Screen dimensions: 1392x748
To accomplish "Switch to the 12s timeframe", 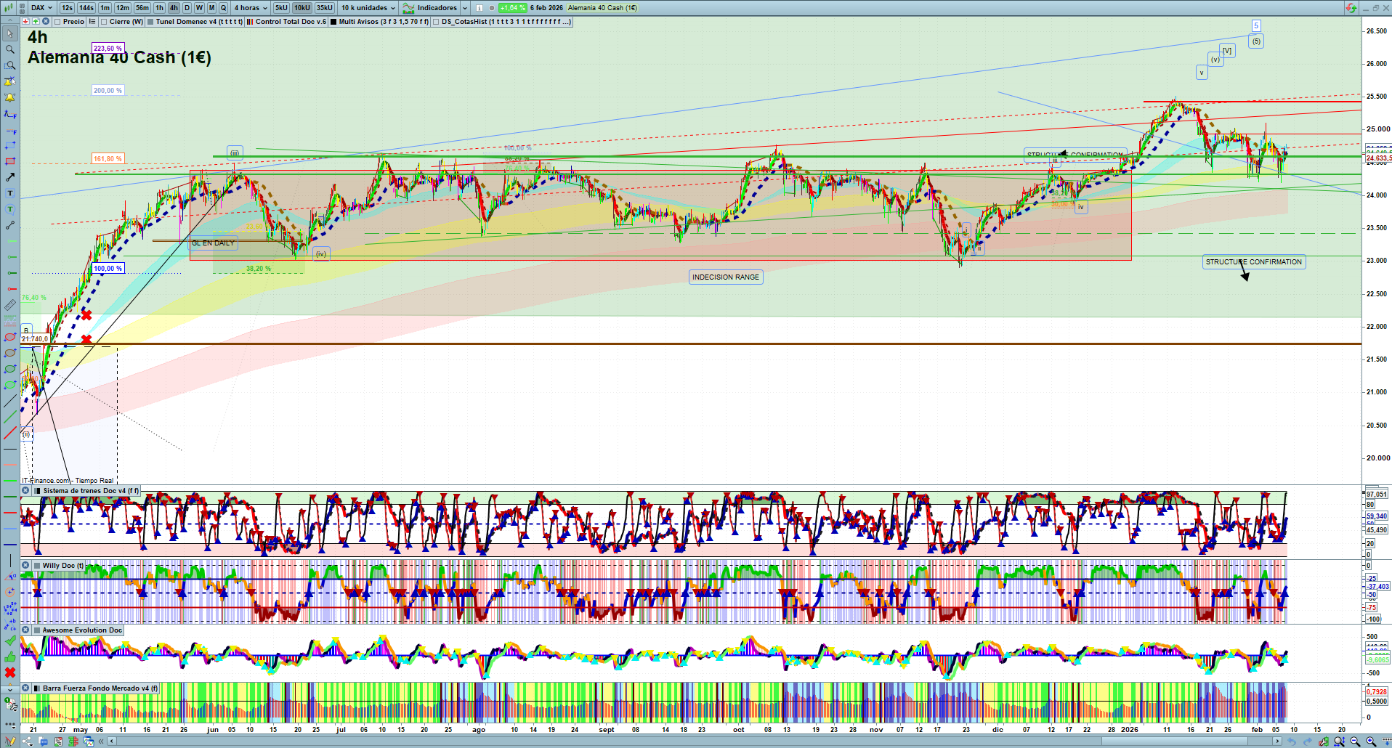I will (x=67, y=8).
